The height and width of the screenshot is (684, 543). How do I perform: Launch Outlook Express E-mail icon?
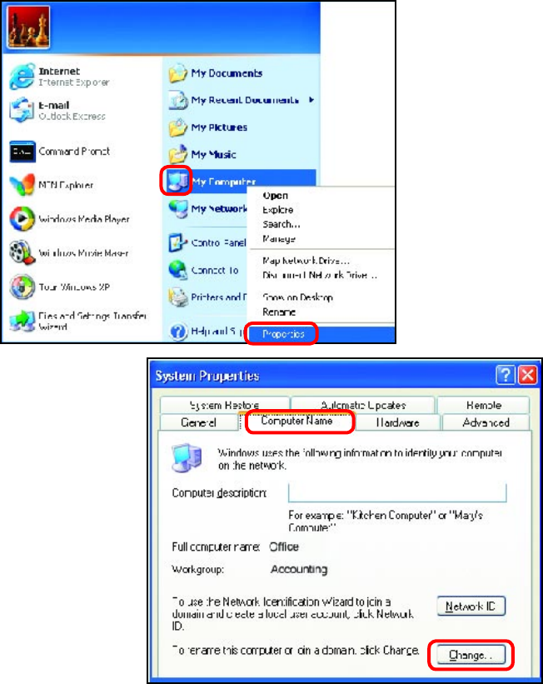[22, 110]
